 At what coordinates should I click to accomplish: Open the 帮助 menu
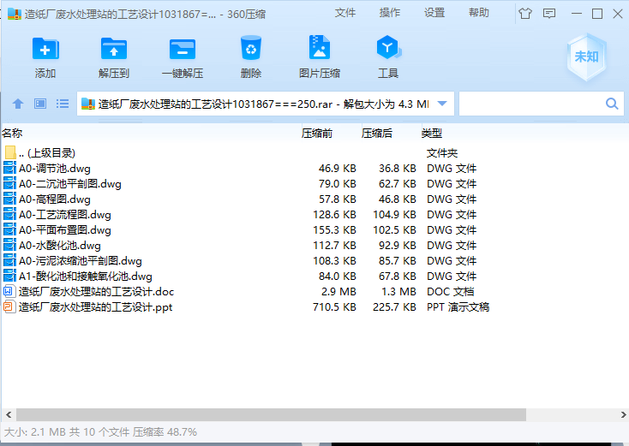tap(479, 13)
